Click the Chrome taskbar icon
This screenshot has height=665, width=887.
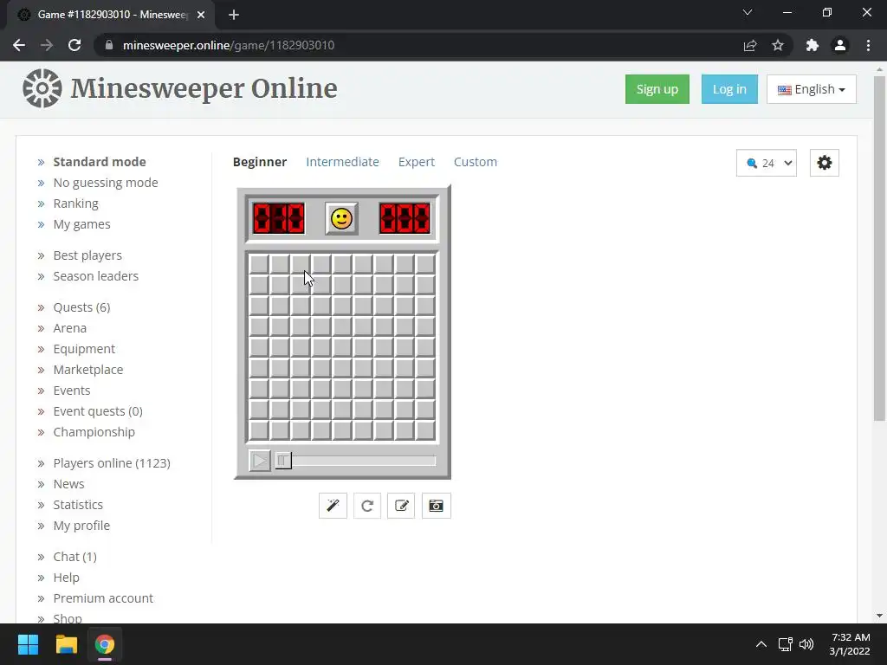tap(105, 644)
